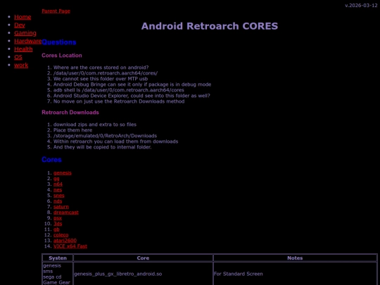Open the 3ds core link
Screen dimensions: 380x285
(58, 224)
